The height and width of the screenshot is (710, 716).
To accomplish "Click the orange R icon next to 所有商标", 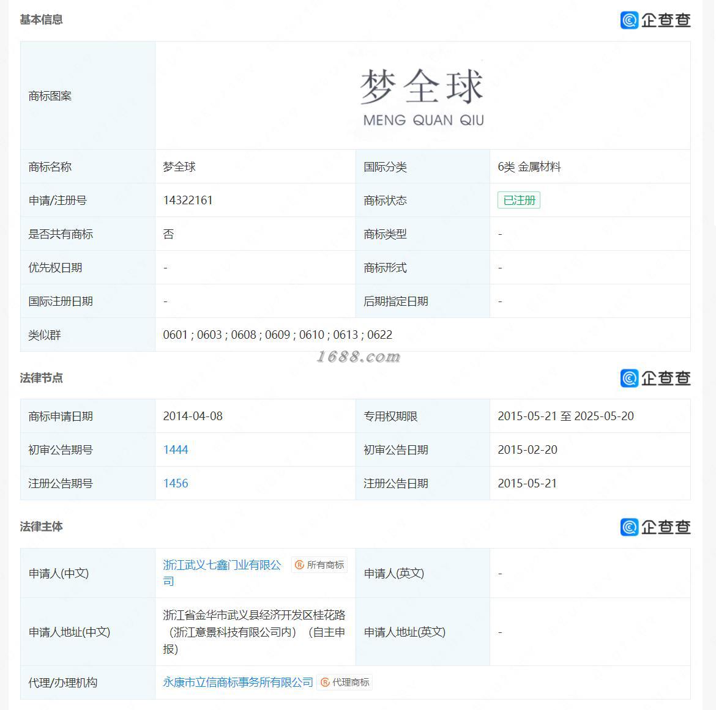I will click(299, 565).
